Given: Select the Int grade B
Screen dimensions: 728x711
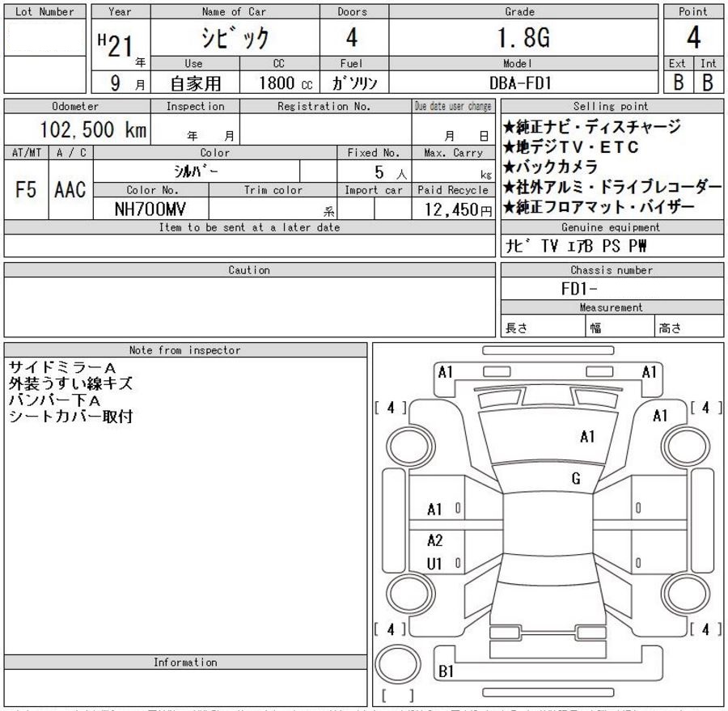Looking at the screenshot, I should [x=708, y=83].
